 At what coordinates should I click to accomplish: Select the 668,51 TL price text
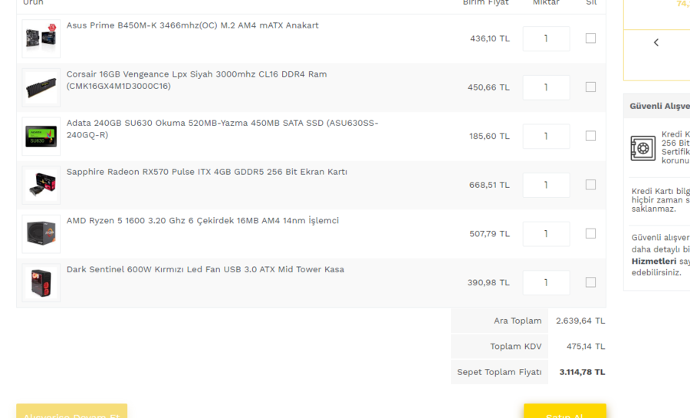point(489,186)
